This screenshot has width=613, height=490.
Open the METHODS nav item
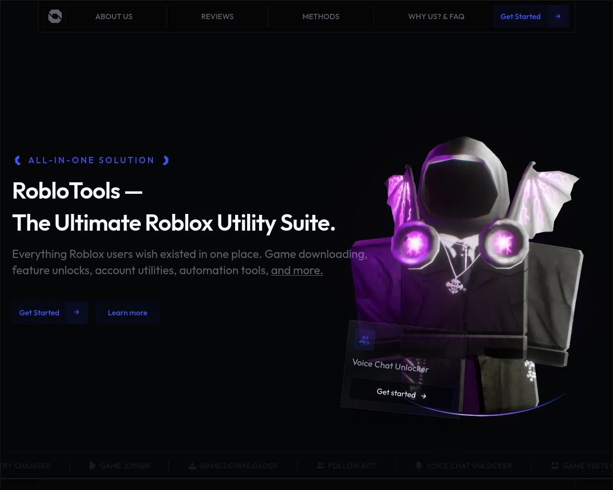(x=321, y=17)
